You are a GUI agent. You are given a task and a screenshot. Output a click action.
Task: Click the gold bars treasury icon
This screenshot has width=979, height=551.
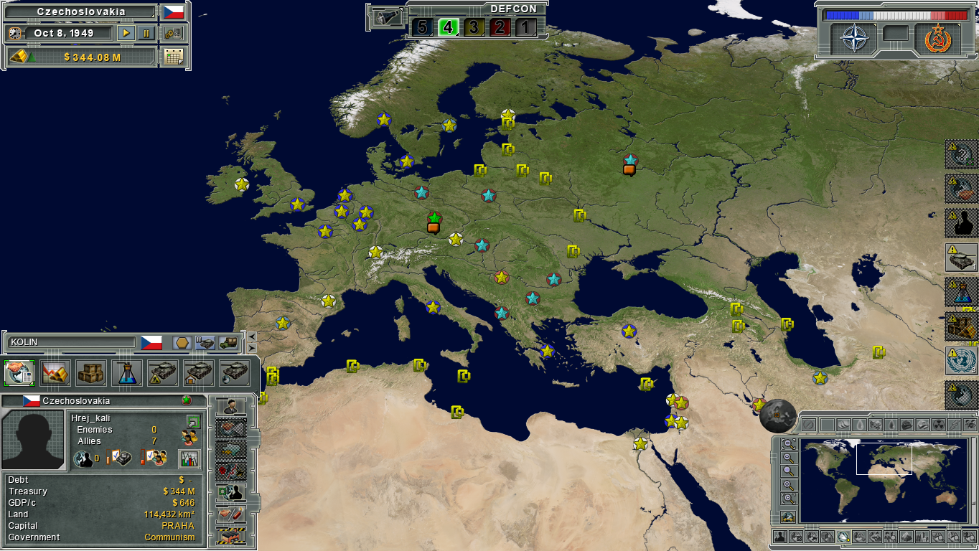(x=19, y=57)
